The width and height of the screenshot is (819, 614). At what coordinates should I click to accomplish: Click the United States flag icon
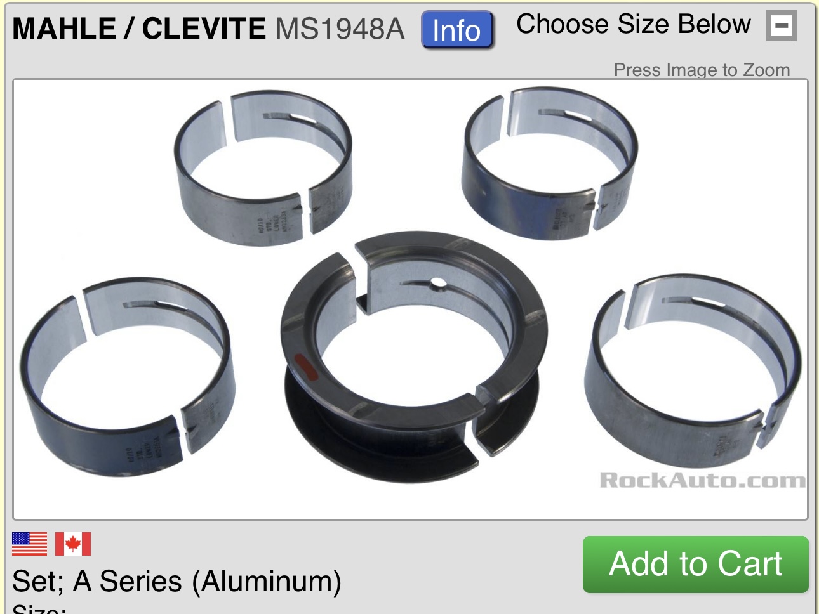tap(29, 544)
